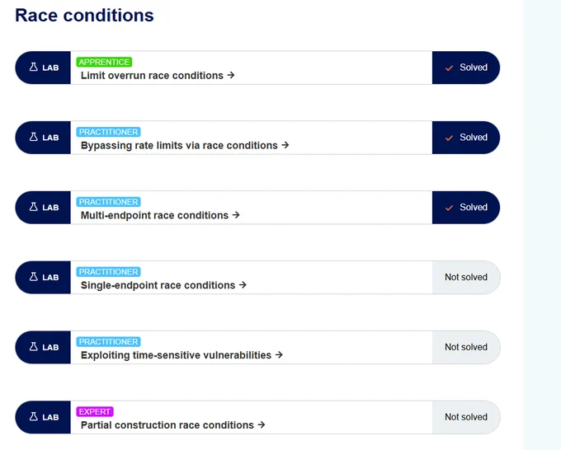The height and width of the screenshot is (450, 561).
Task: Click the checkmark icon on Multi-endpoint Solved badge
Action: 450,208
